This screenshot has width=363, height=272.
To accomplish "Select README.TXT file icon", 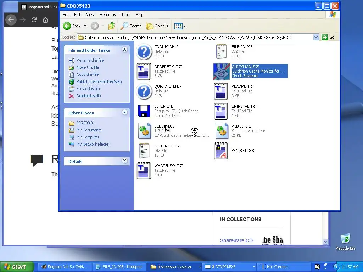I will pos(221,91).
